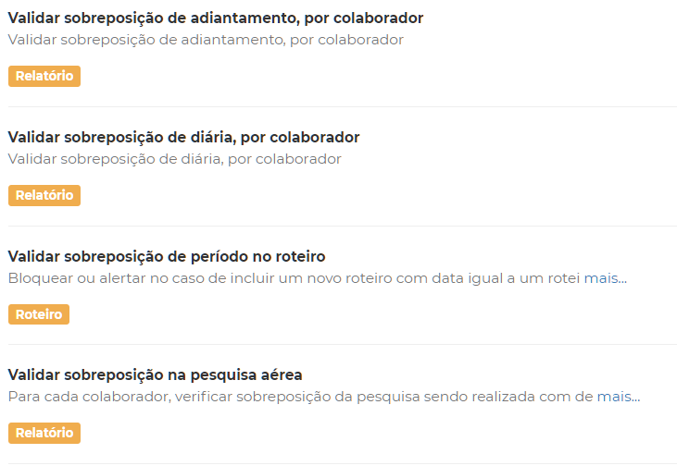
Task: Select the Relatório tag under diária rule
Action: click(x=44, y=196)
